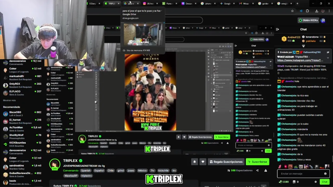This screenshot has width=333, height=187.
Task: Switch to the Instagram tab
Action: [x=150, y=3]
